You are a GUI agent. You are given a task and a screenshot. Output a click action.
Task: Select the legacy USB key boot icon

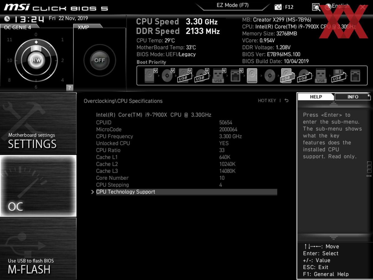pos(321,75)
